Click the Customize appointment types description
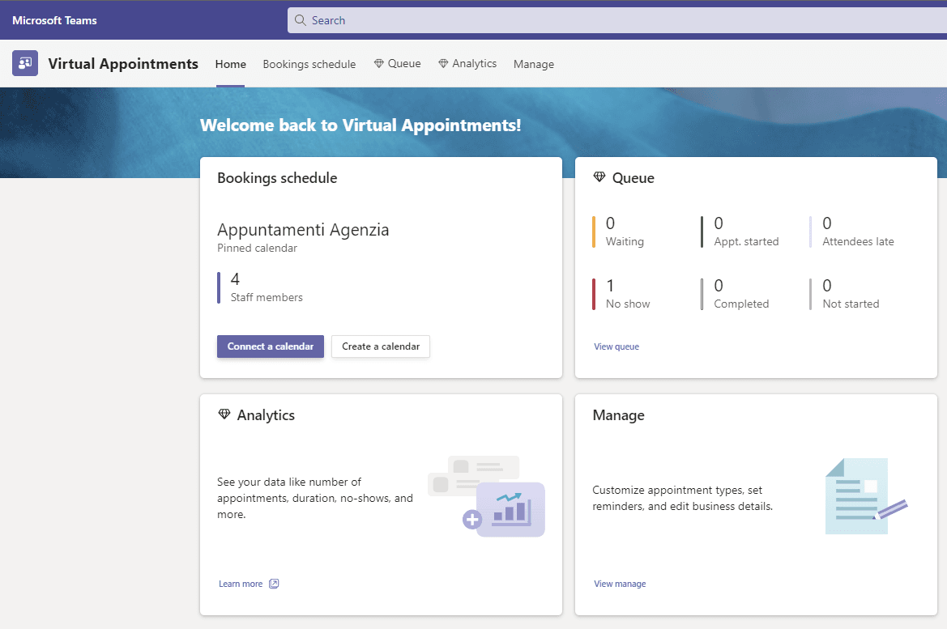947x629 pixels. click(682, 498)
